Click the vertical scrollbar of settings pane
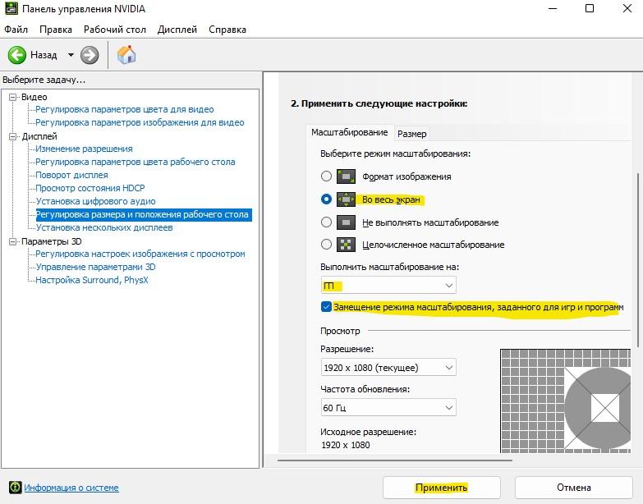Image resolution: width=643 pixels, height=504 pixels. click(638, 260)
